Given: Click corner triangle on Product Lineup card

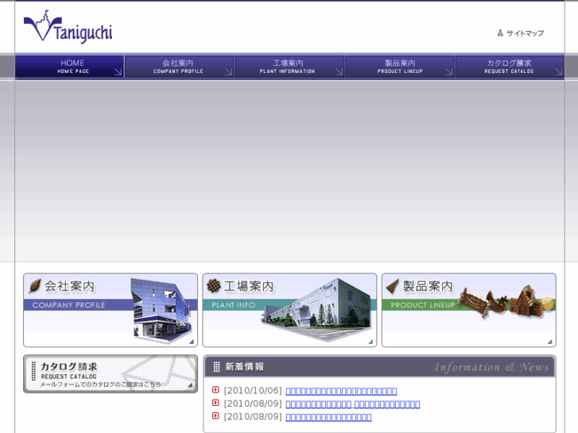Looking at the screenshot, I should [x=549, y=342].
